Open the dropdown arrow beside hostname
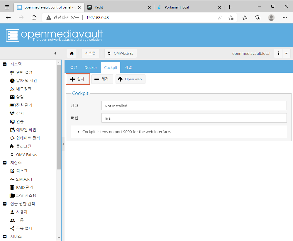 (x=286, y=53)
